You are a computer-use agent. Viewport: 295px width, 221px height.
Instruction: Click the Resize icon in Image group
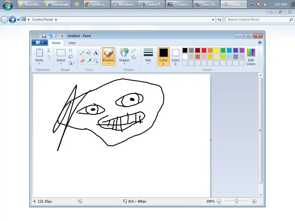[x=70, y=57]
